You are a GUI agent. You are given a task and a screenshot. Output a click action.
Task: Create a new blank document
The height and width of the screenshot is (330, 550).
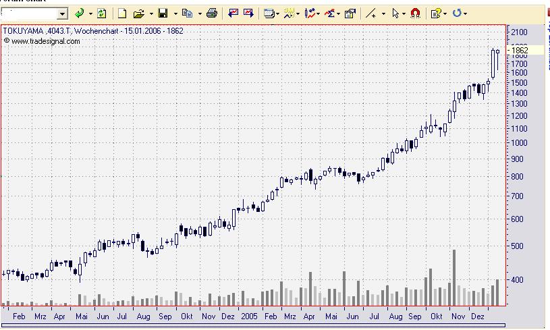tap(121, 13)
